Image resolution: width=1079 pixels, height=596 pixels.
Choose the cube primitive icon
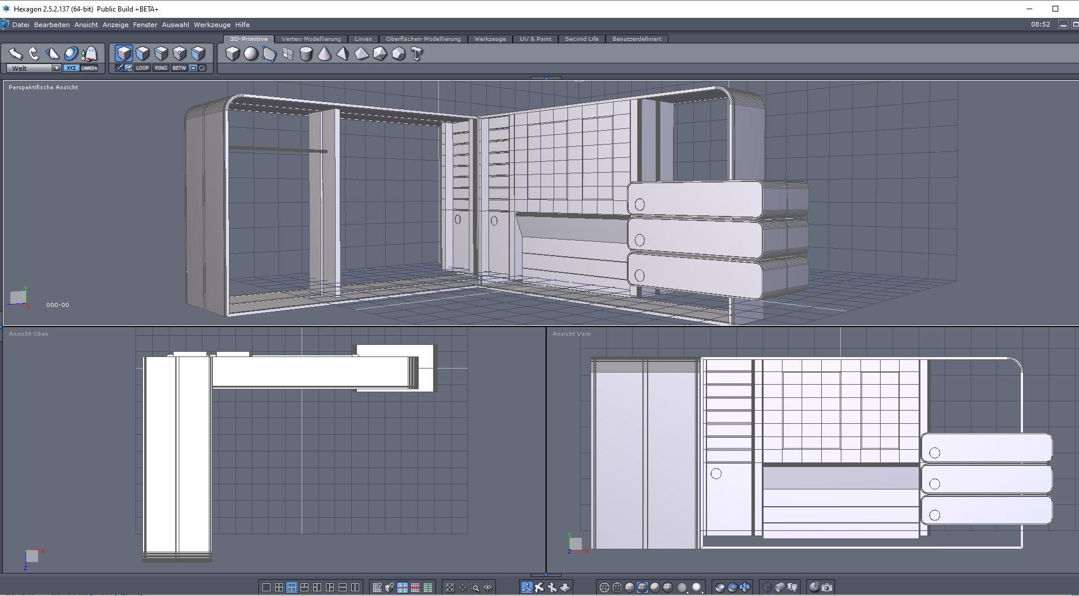(x=232, y=54)
